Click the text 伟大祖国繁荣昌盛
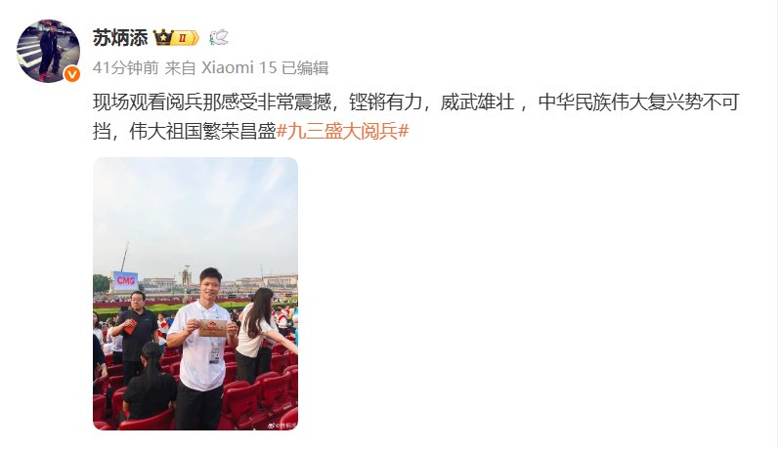Screen dimensions: 778x449 202,132
